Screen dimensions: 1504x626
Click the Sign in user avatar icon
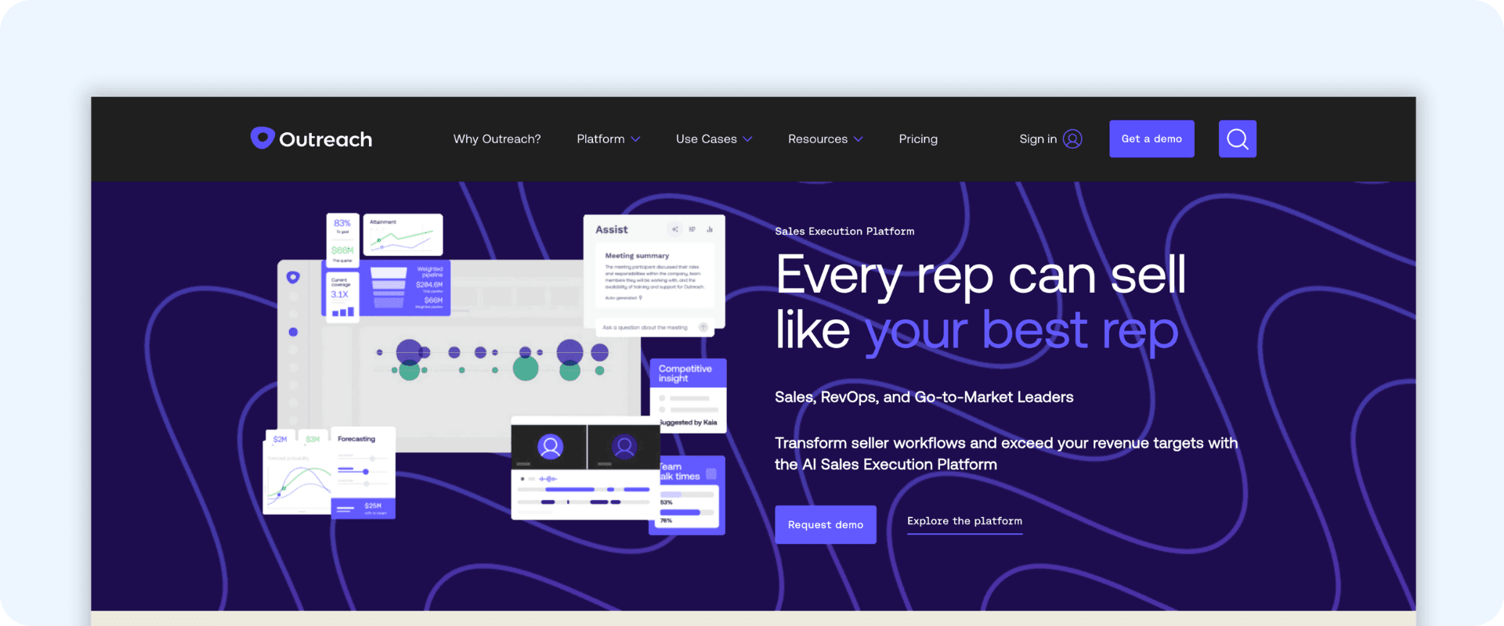click(x=1072, y=139)
